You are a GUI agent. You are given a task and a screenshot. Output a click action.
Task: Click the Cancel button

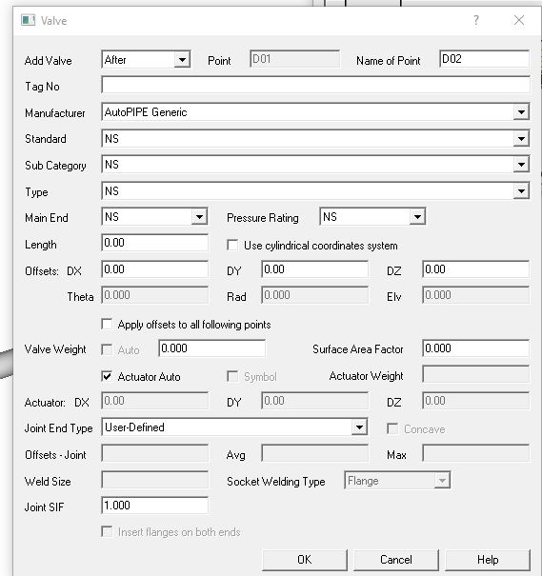point(396,560)
